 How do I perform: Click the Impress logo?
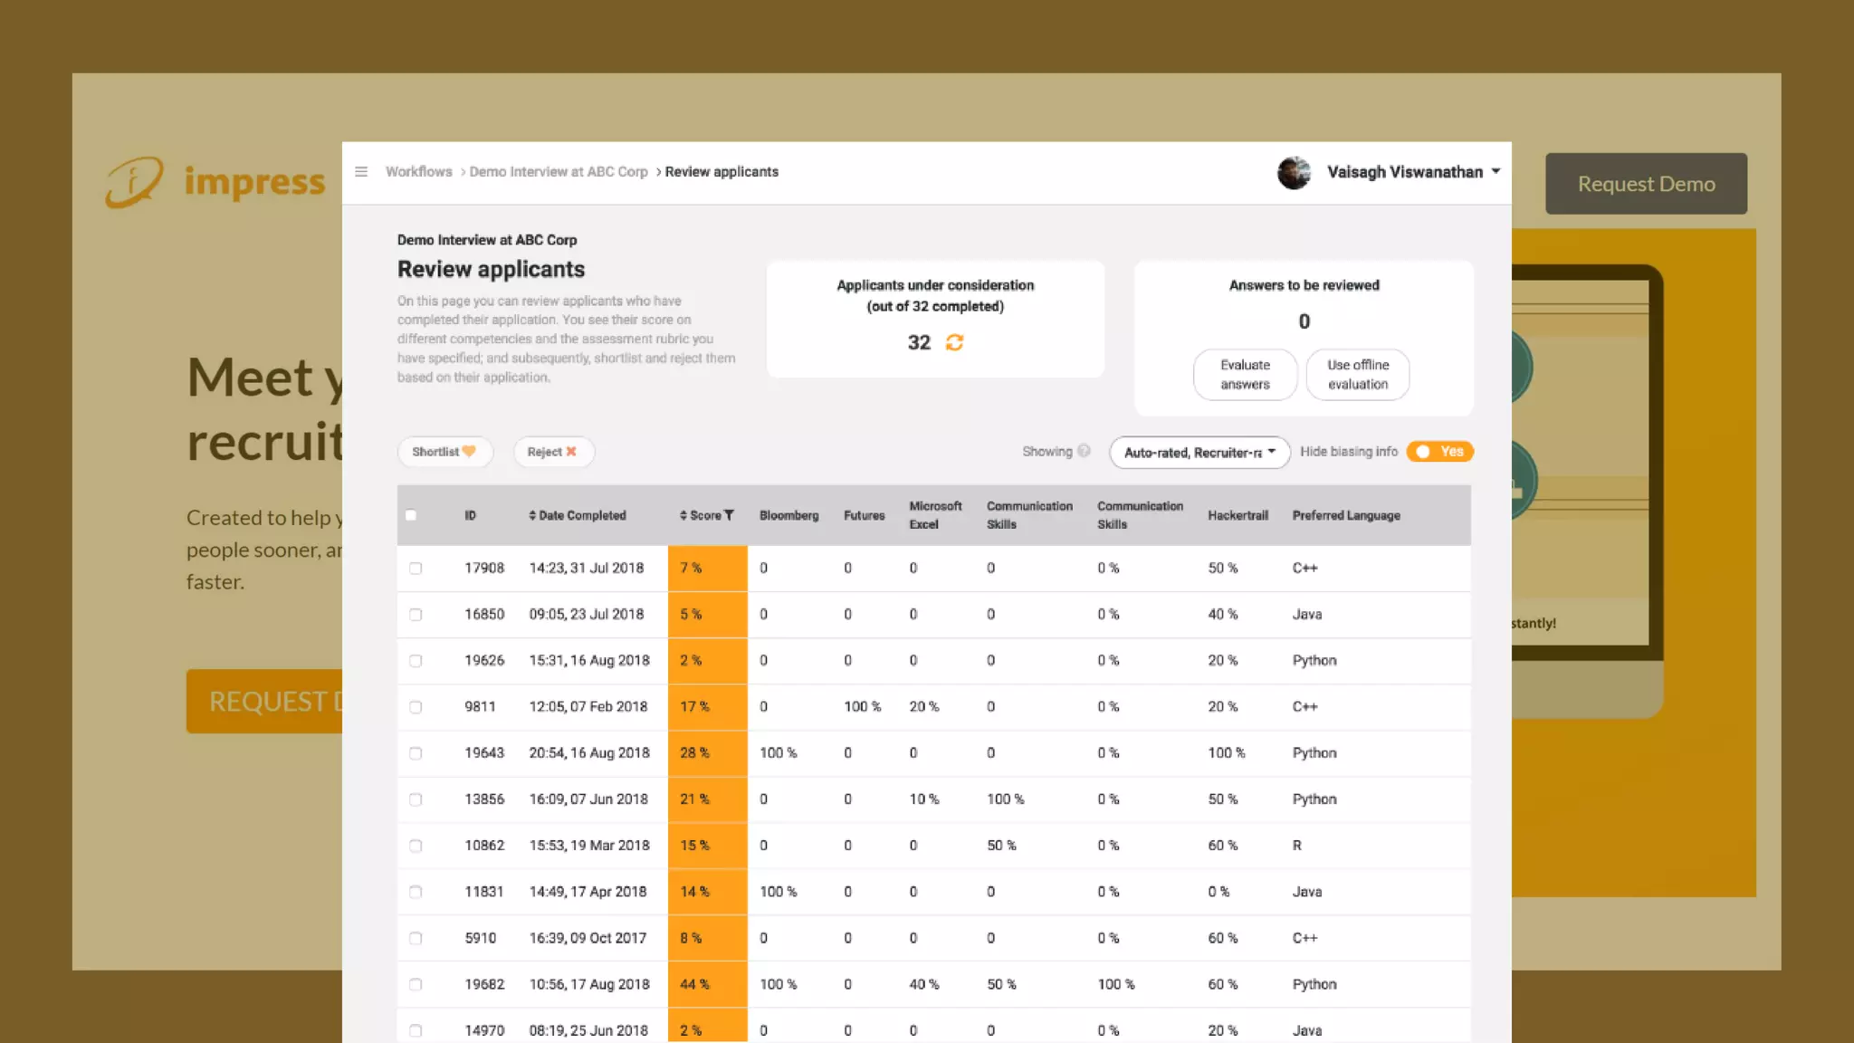pos(215,182)
